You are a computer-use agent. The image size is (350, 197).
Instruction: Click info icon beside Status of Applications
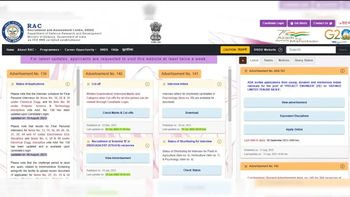(68, 84)
